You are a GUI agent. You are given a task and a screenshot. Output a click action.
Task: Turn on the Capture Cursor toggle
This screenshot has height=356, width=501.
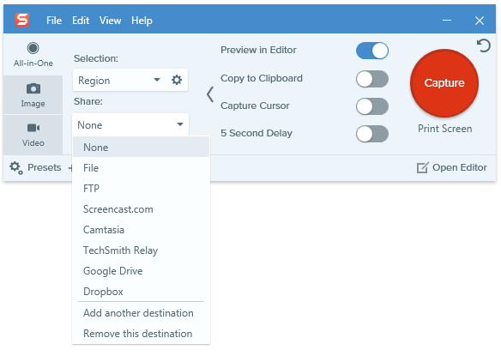[372, 106]
